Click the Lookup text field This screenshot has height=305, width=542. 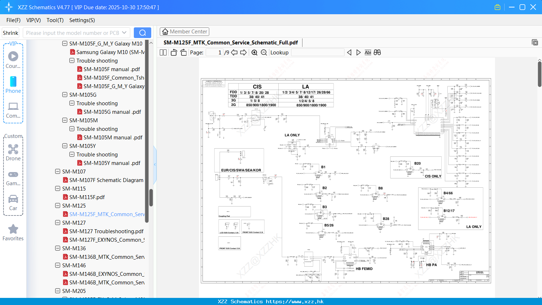[318, 52]
